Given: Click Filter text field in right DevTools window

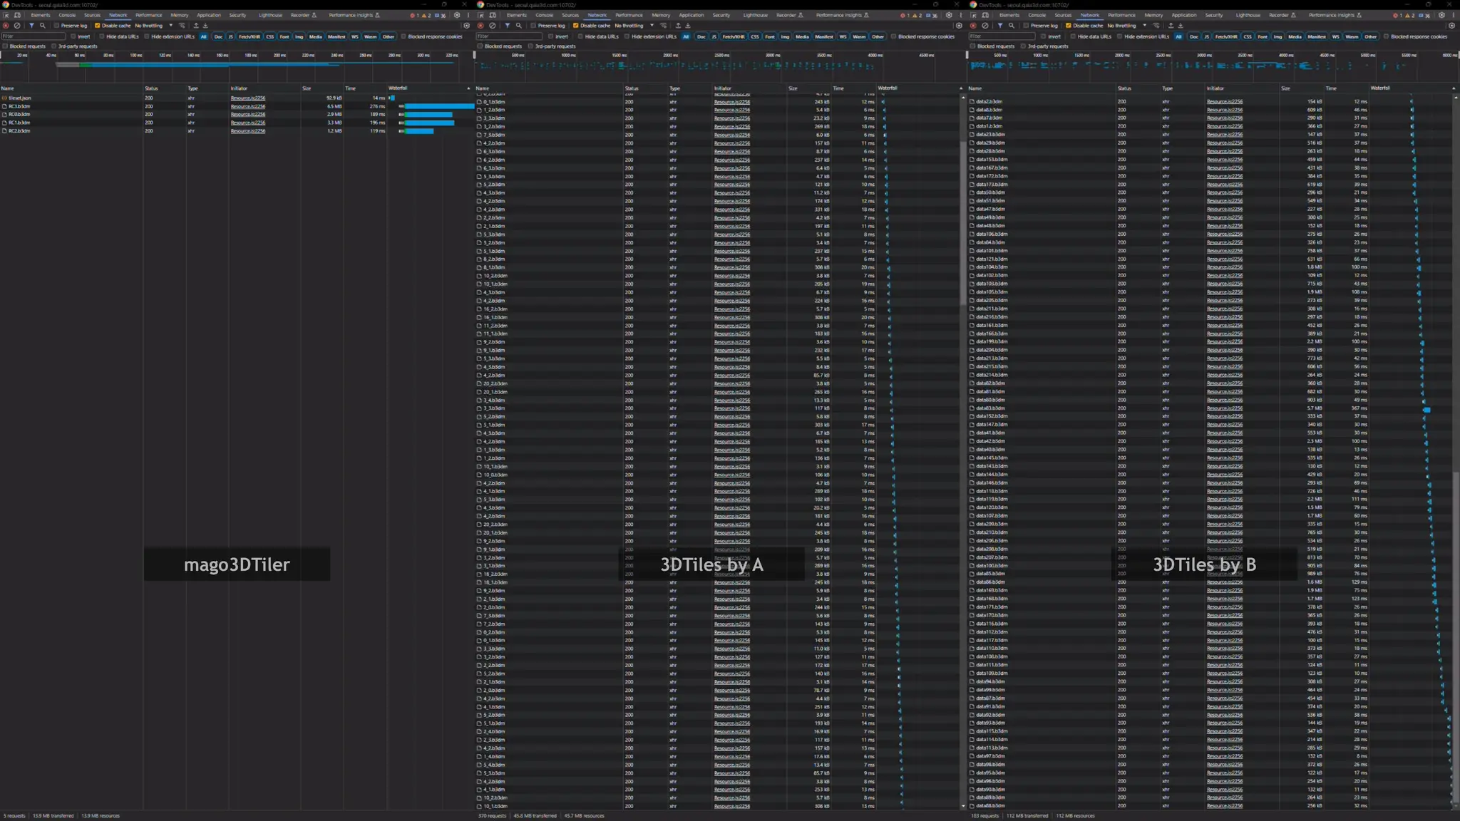Looking at the screenshot, I should tap(1001, 36).
